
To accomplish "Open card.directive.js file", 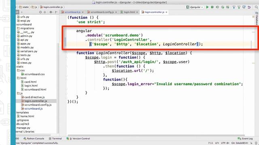I will click(33, 97).
